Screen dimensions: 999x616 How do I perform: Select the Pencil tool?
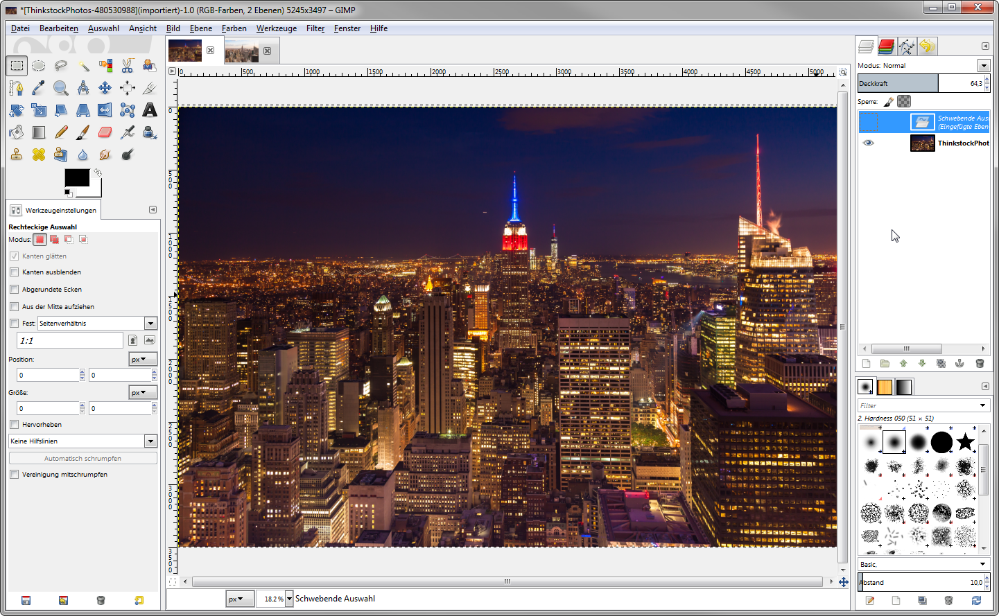point(61,132)
